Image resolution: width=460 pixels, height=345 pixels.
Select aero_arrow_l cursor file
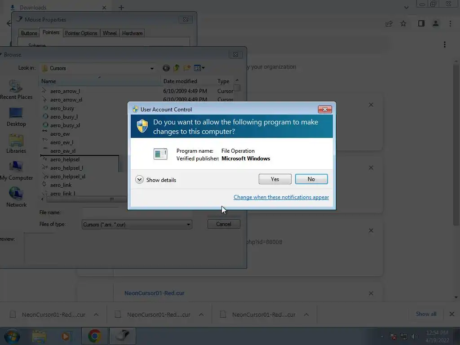click(x=65, y=91)
